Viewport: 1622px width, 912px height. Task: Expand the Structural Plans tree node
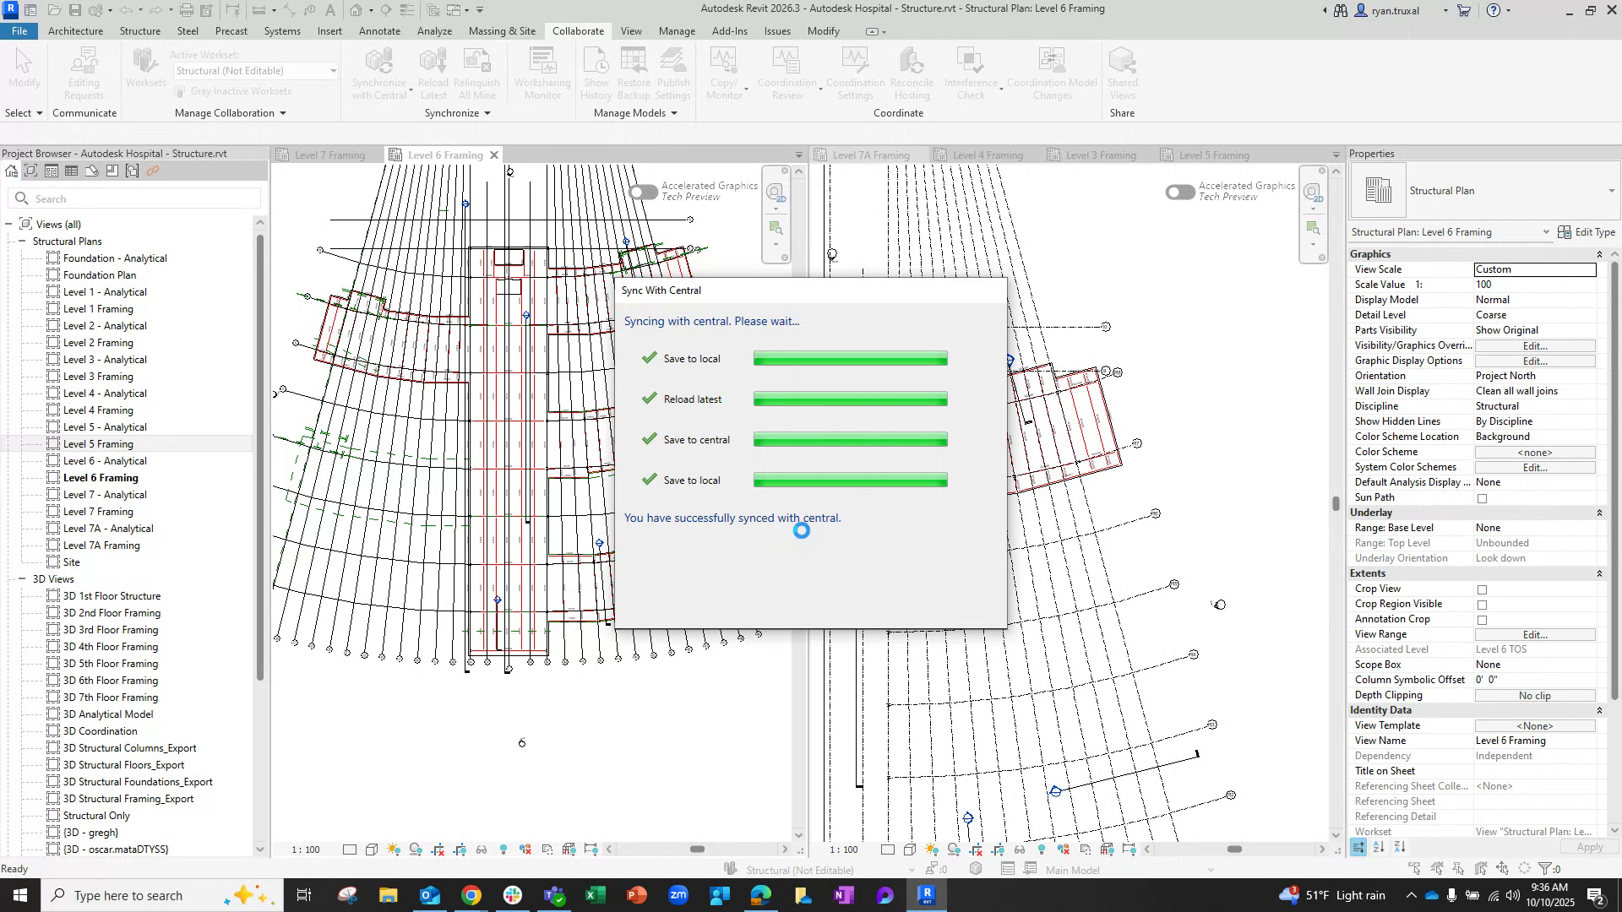pos(22,242)
